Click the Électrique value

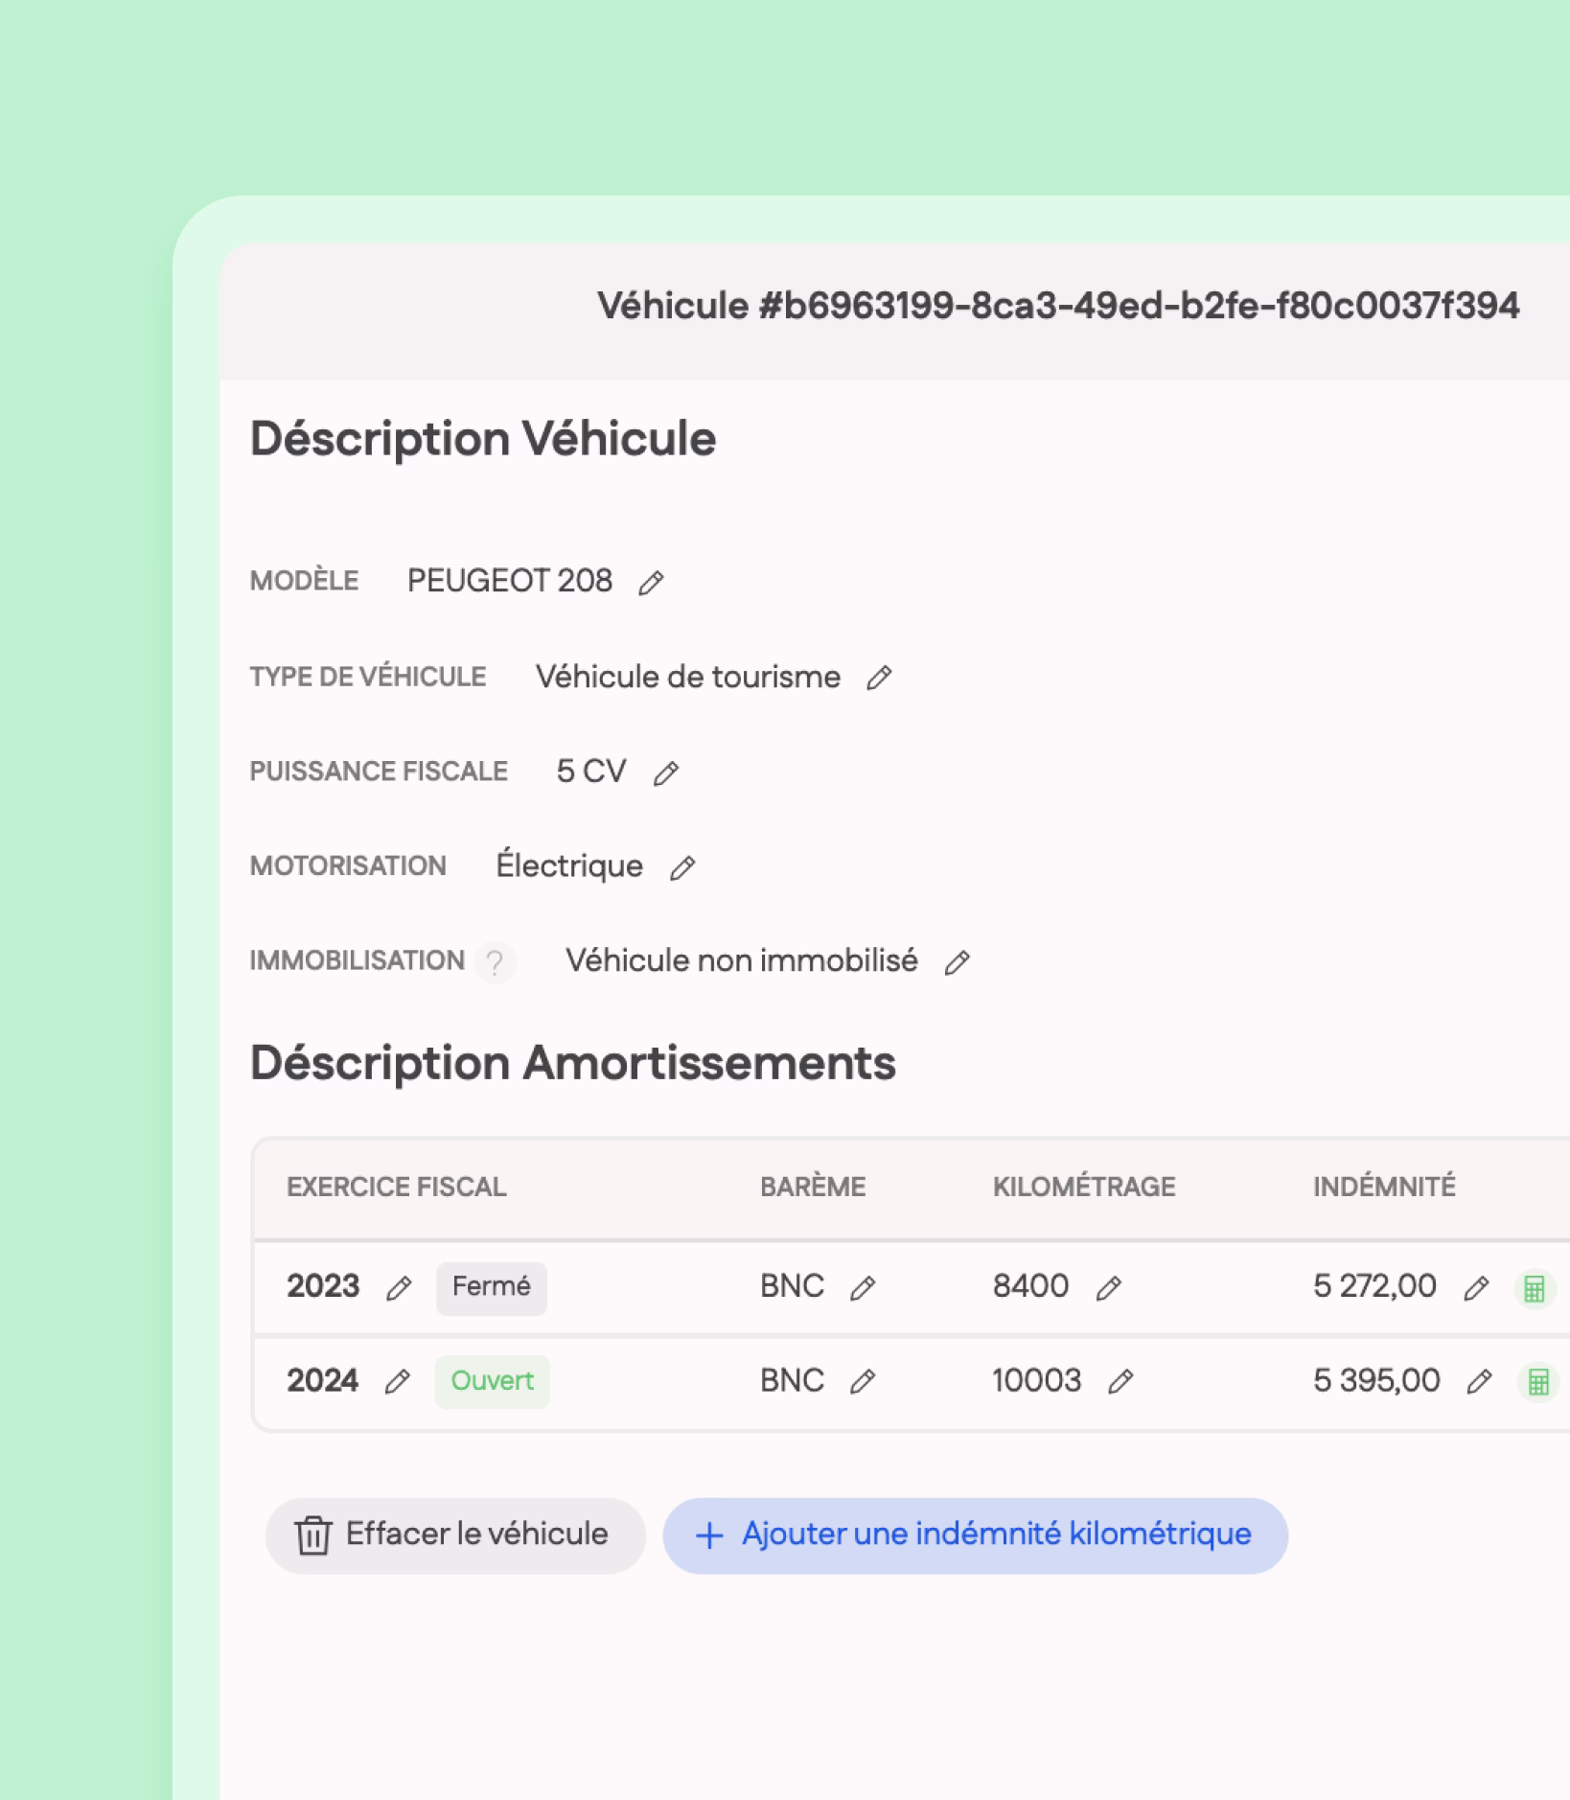click(x=569, y=865)
